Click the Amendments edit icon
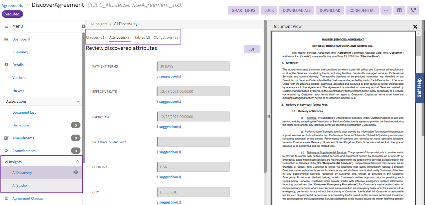The width and height of the screenshot is (425, 205). [x=6, y=138]
